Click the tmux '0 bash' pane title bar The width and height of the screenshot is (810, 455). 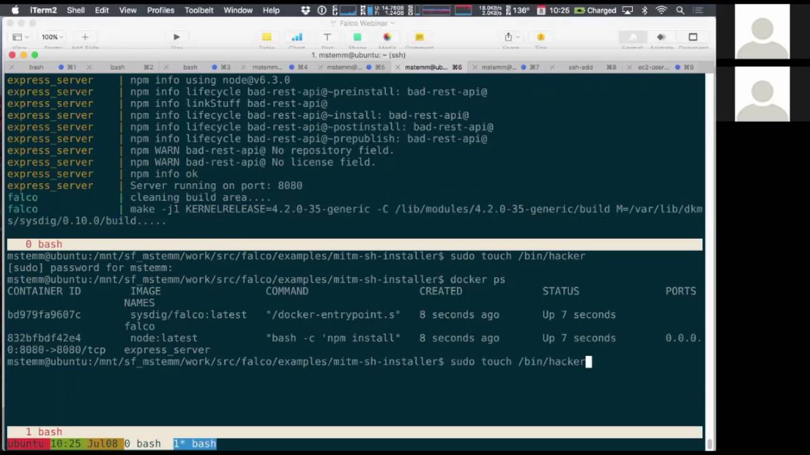click(x=354, y=244)
